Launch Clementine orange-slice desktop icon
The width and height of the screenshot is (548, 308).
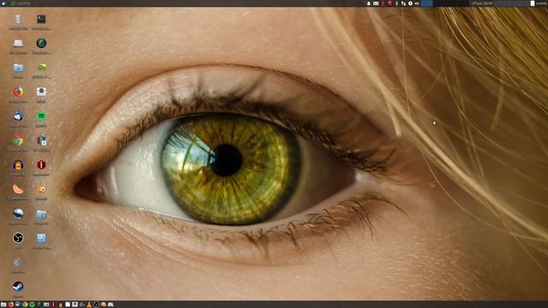coord(18,189)
